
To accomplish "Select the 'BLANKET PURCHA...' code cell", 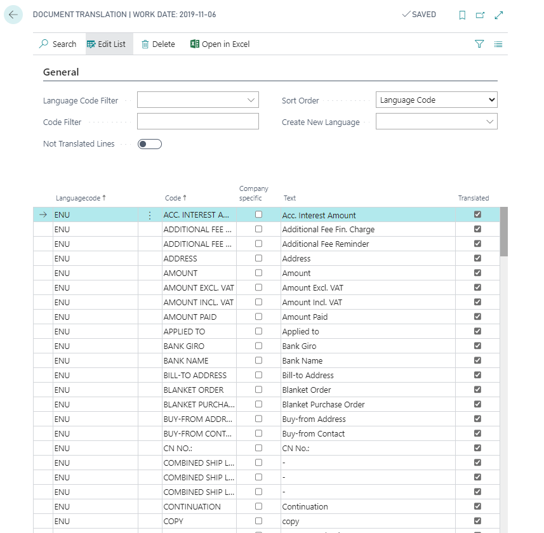I will 199,404.
